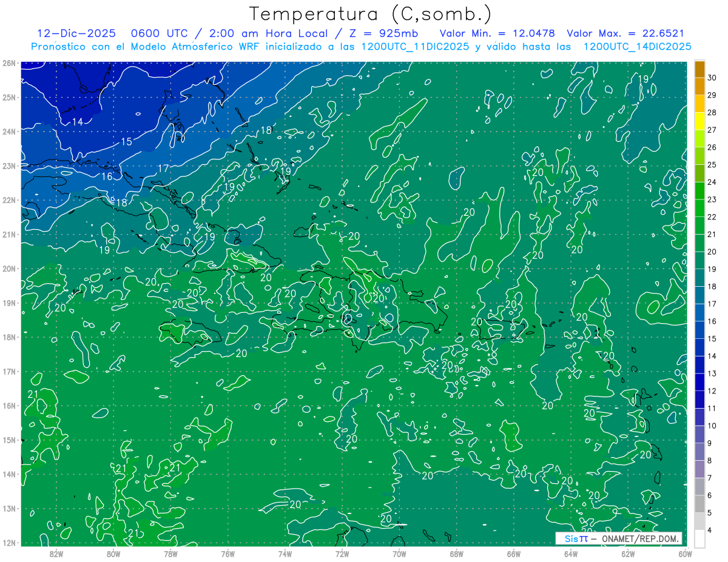Click the '17' contour label on the map
728x562 pixels.
coord(163,169)
